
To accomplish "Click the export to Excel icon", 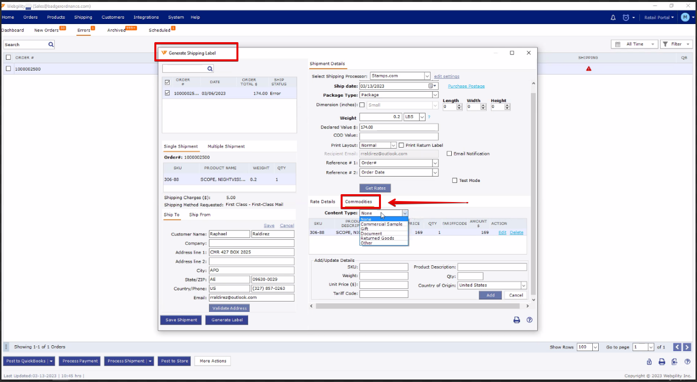I will (674, 361).
